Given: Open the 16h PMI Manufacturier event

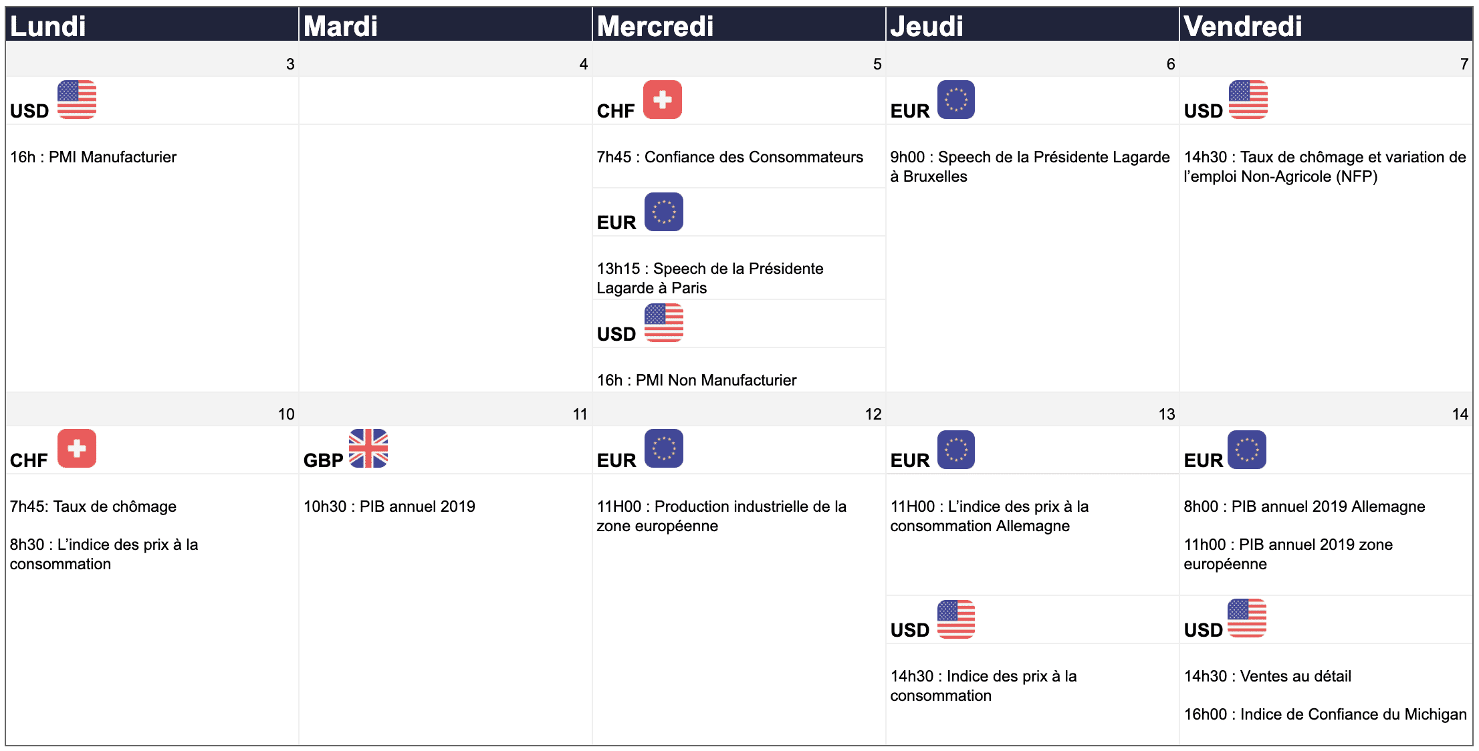Looking at the screenshot, I should coord(93,157).
